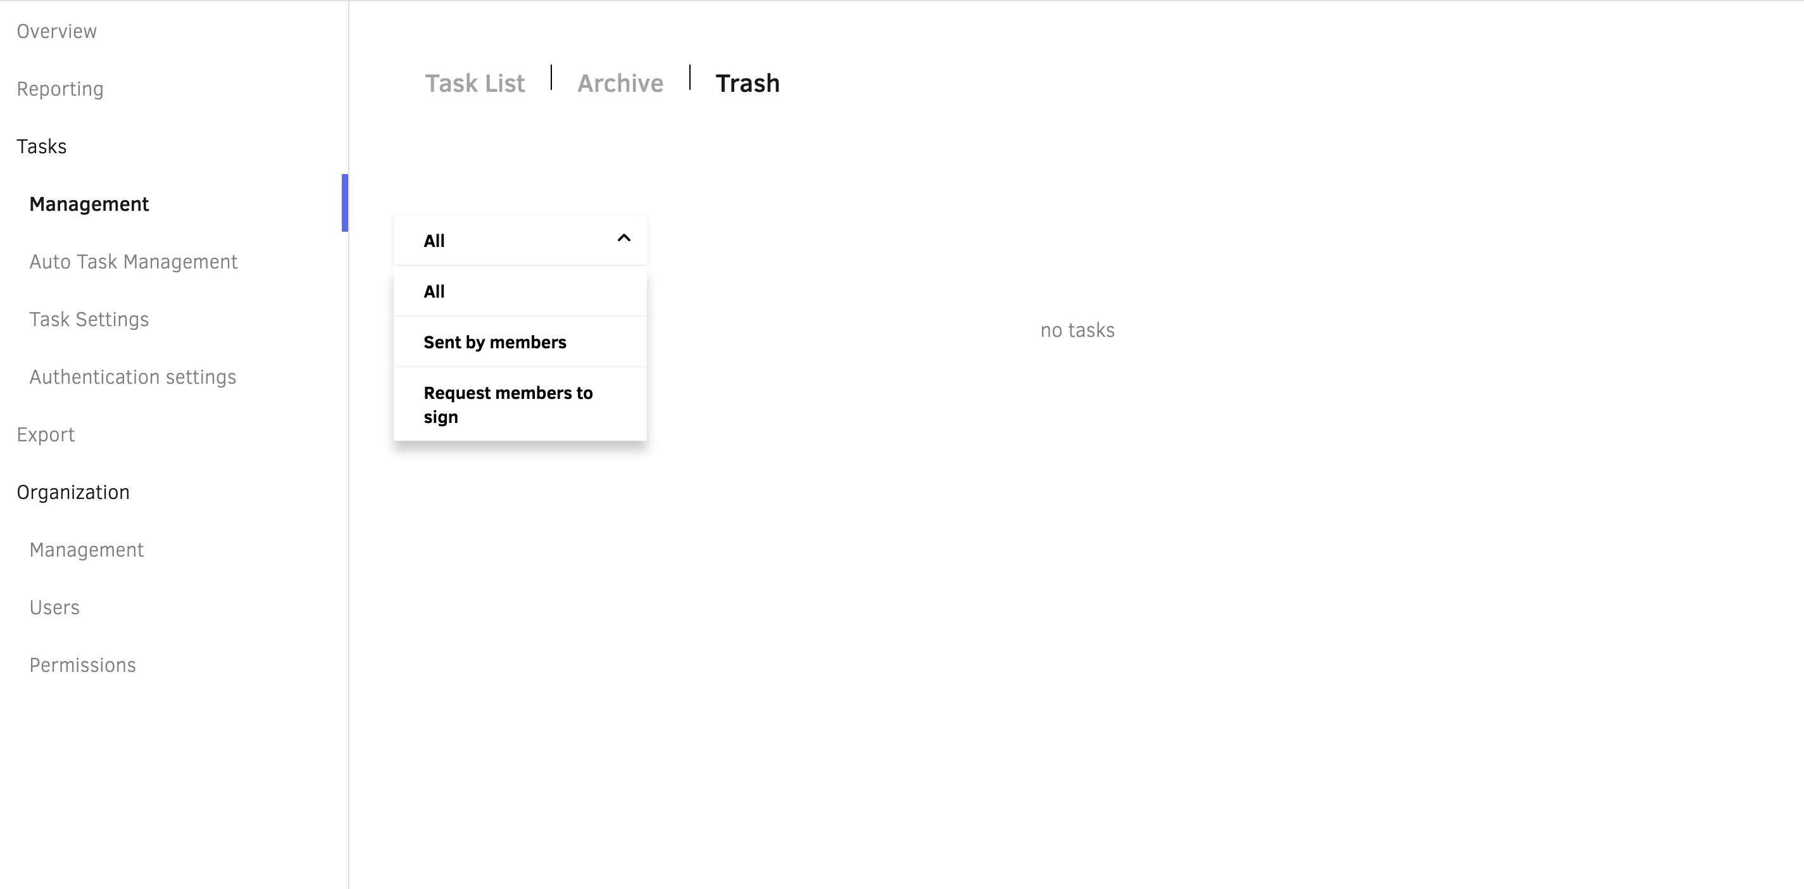
Task: Open Task Settings page
Action: pos(89,320)
